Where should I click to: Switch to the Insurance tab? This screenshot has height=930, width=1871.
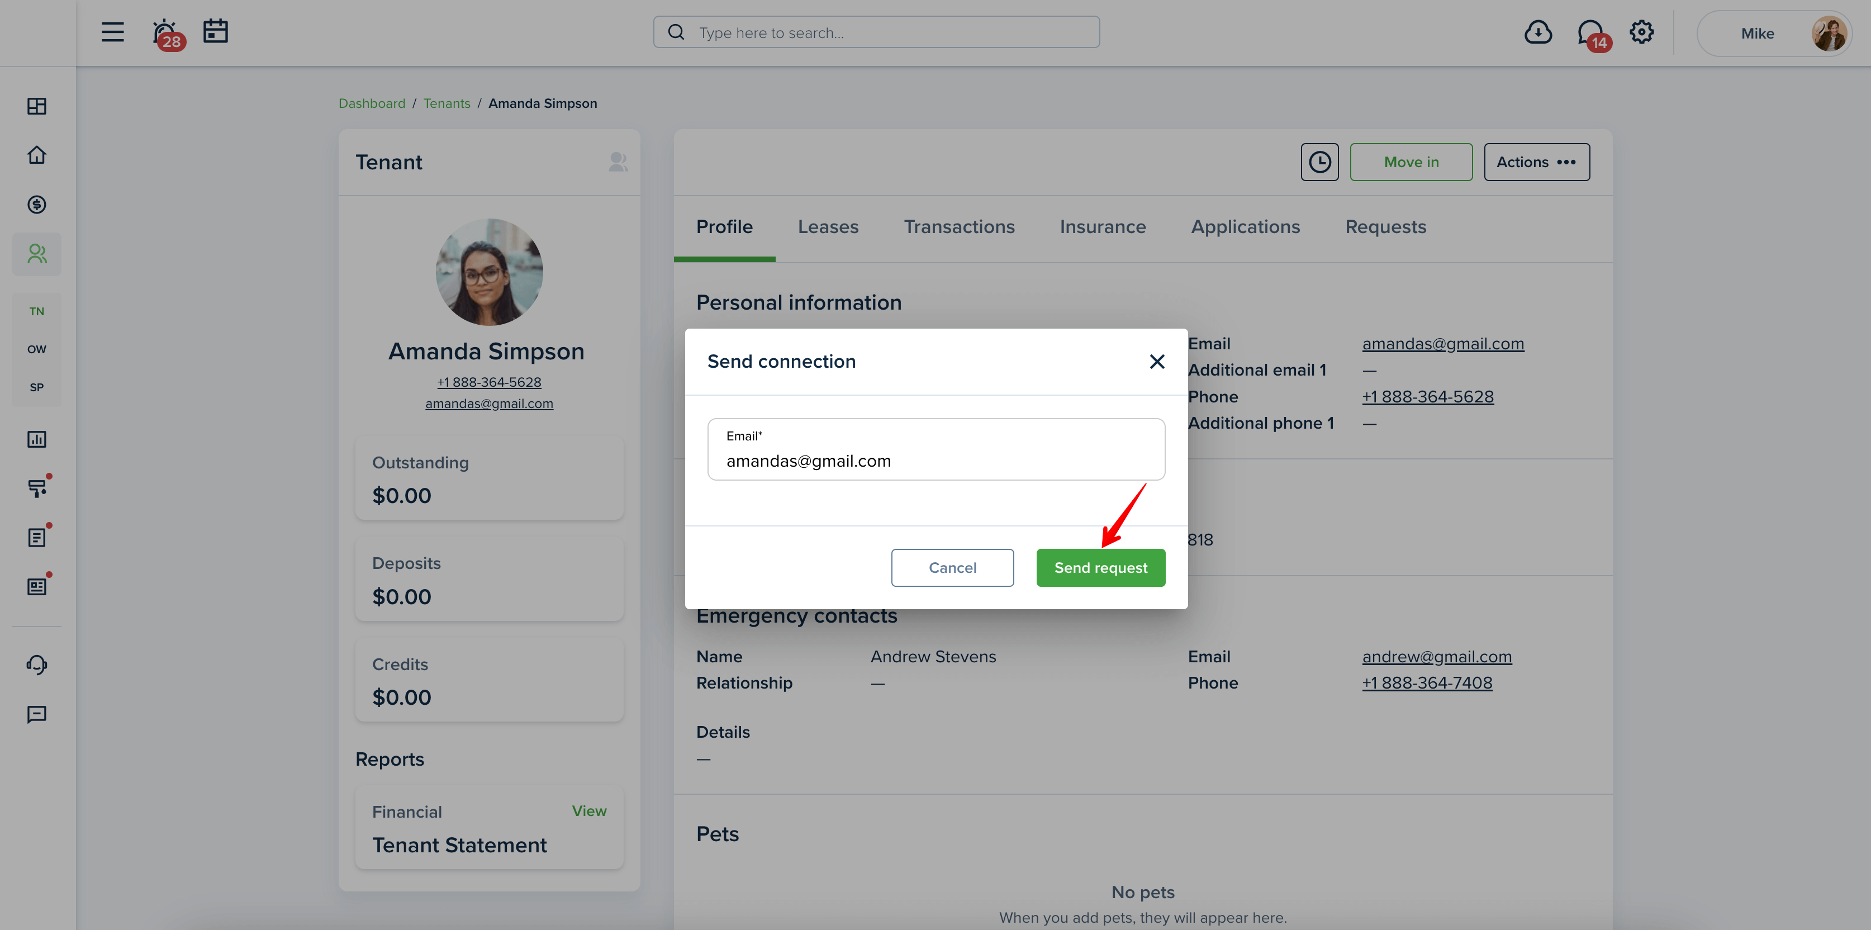click(1103, 227)
